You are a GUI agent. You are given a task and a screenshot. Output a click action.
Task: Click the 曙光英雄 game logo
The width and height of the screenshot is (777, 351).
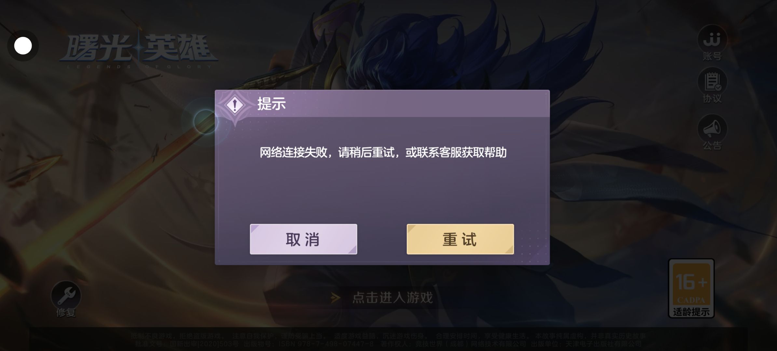(139, 51)
